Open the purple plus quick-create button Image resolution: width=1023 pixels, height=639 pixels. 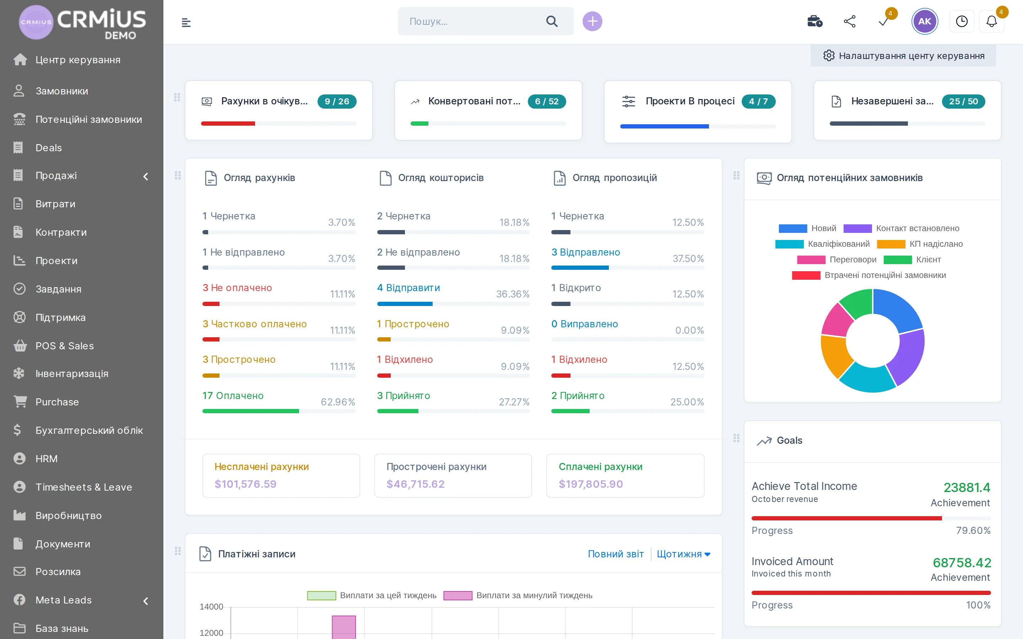(x=592, y=21)
